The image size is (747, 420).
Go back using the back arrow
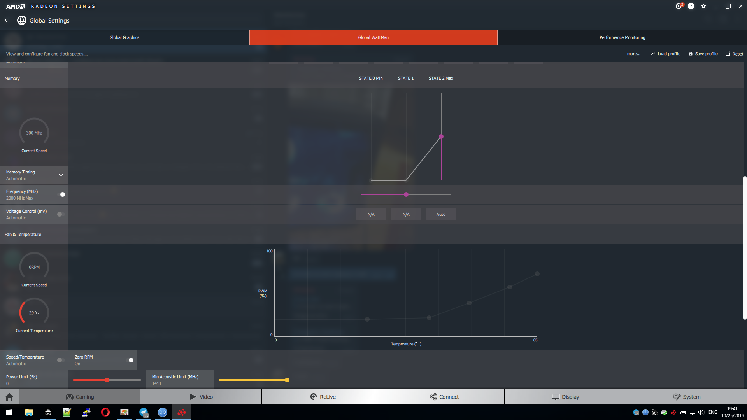[x=6, y=20]
